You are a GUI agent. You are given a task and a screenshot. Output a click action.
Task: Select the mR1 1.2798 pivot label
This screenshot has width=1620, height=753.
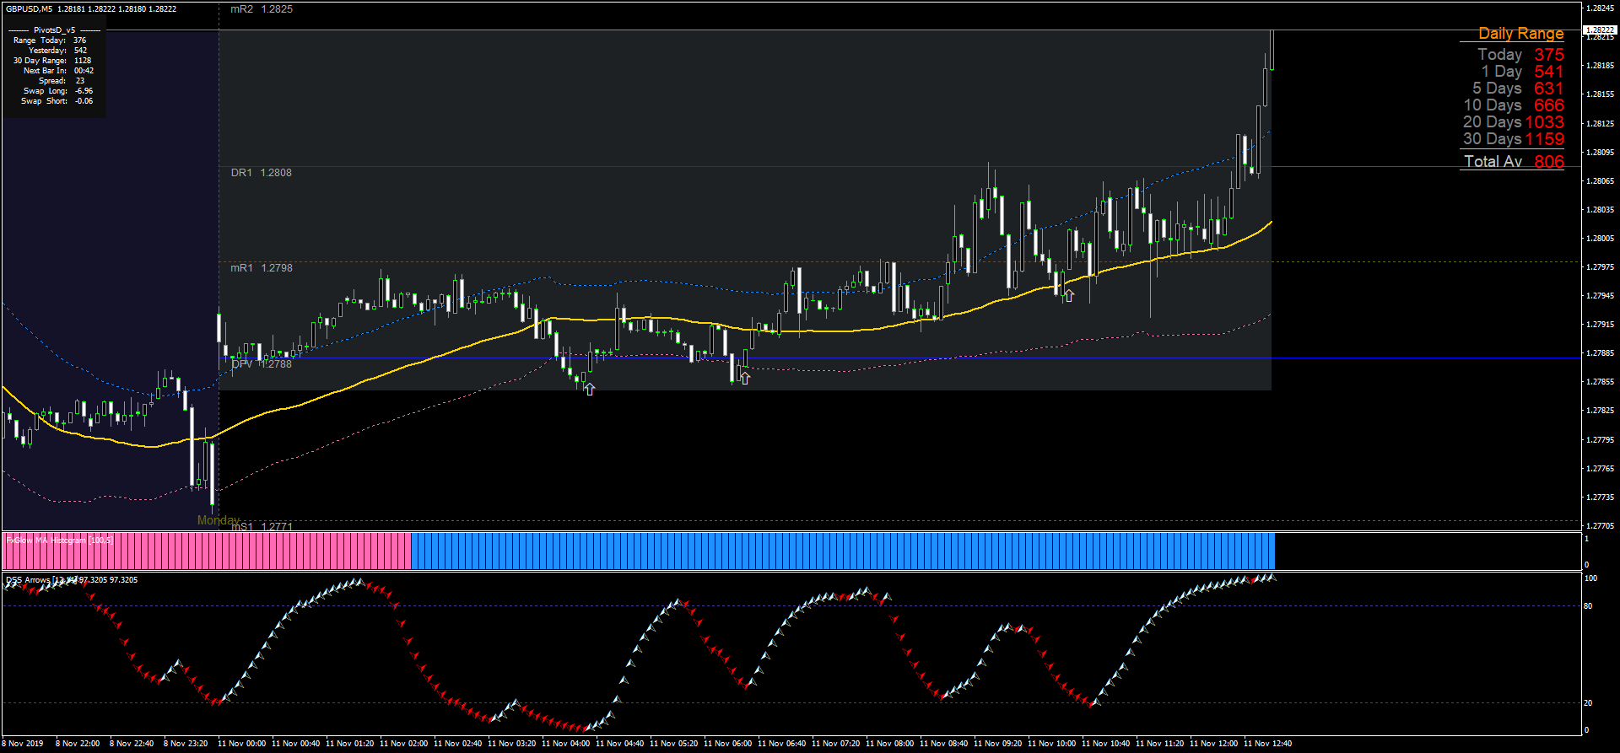pos(262,268)
